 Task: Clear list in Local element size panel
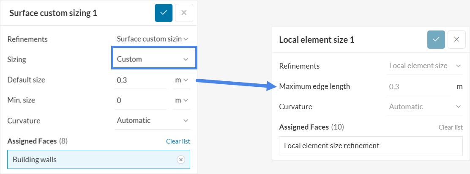pyautogui.click(x=451, y=127)
